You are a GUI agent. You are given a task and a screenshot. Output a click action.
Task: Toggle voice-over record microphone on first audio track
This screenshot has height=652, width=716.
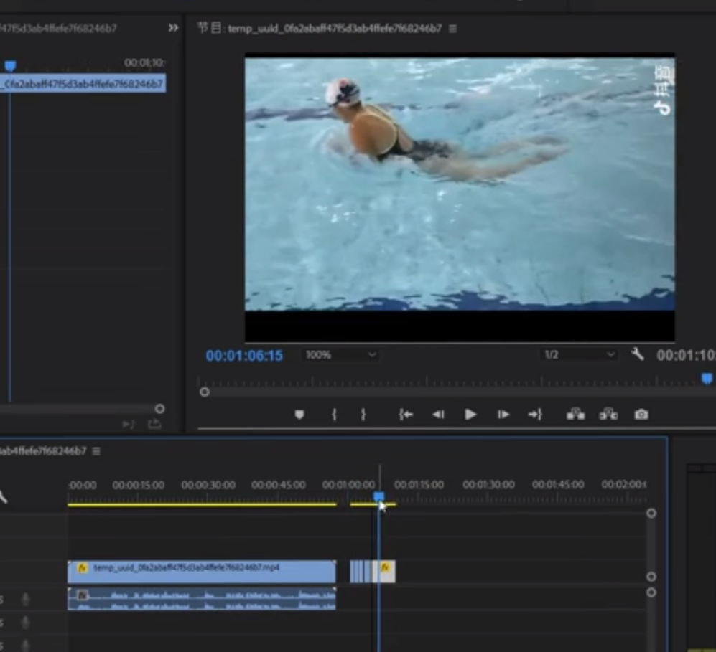click(x=26, y=599)
